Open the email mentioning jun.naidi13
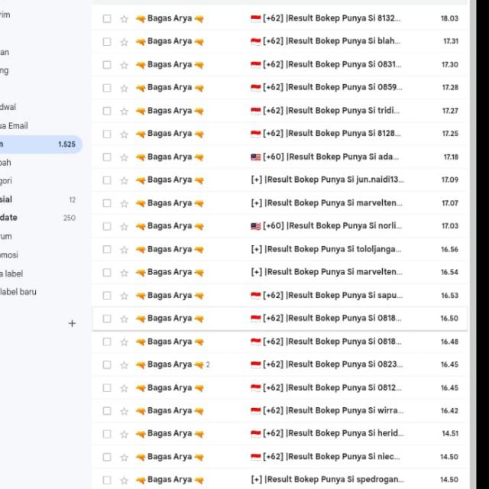The image size is (489, 489). 327,180
